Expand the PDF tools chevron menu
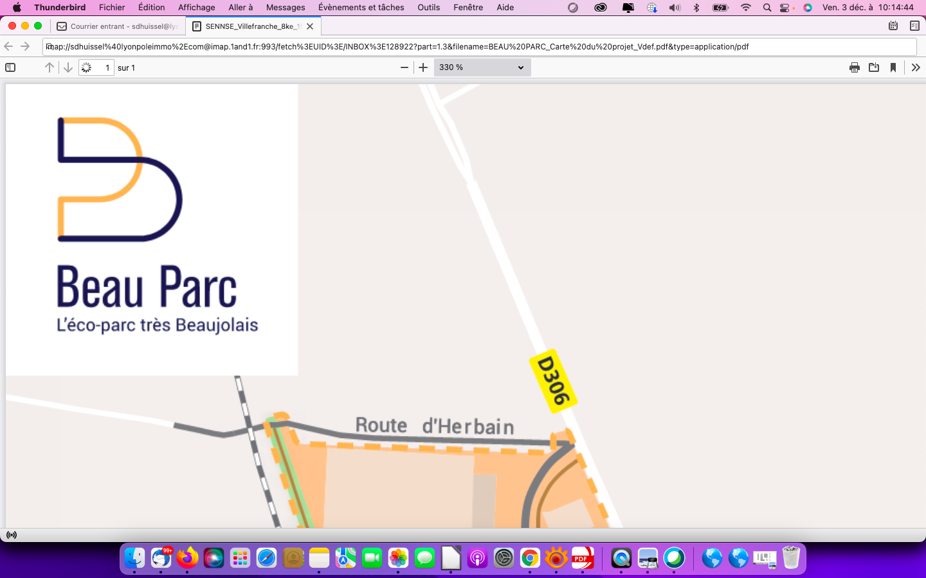 click(916, 67)
